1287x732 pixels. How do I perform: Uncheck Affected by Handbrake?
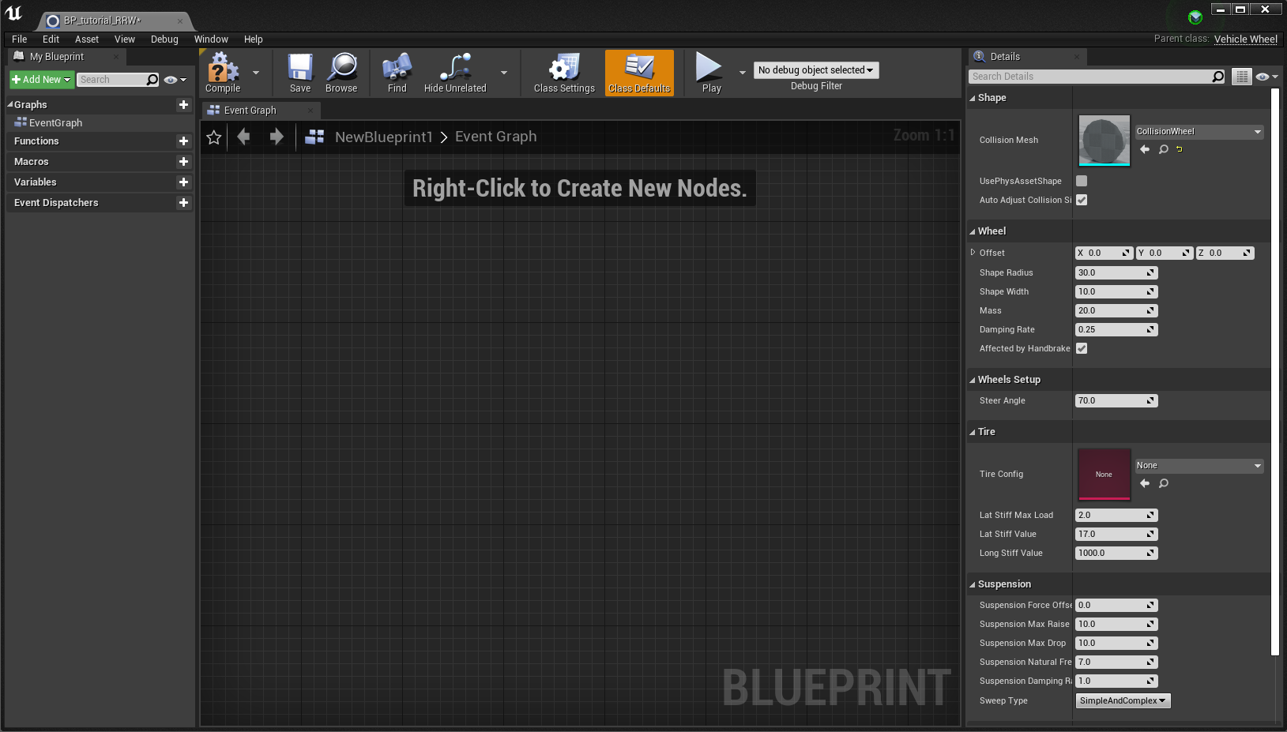pos(1081,348)
